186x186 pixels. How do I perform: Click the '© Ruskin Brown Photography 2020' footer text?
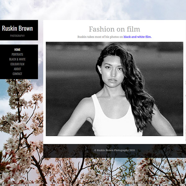click(x=114, y=150)
